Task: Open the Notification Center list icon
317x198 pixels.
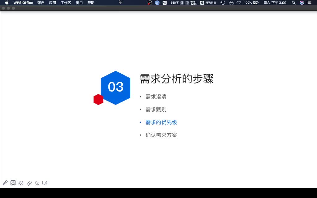Action: coord(309,2)
